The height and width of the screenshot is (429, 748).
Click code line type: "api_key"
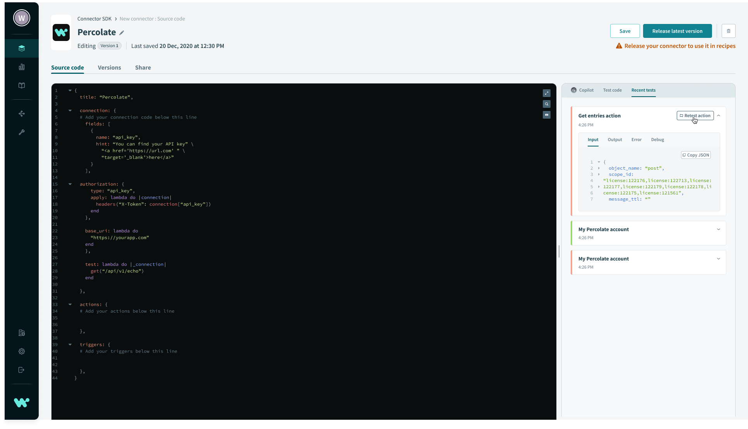tap(113, 191)
